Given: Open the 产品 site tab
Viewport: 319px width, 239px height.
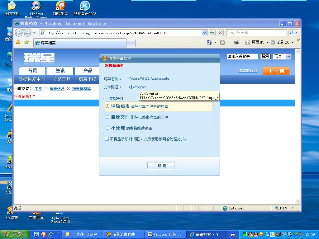Looking at the screenshot, I should click(88, 71).
